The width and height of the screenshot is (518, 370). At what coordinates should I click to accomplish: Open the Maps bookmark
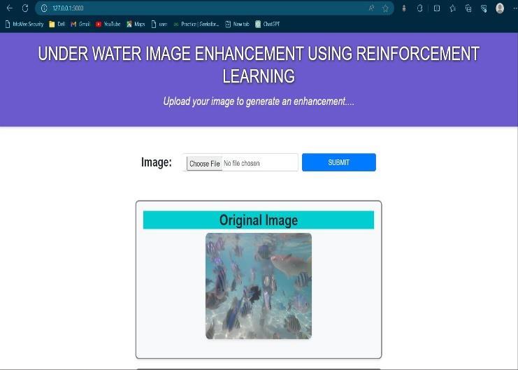[x=136, y=24]
